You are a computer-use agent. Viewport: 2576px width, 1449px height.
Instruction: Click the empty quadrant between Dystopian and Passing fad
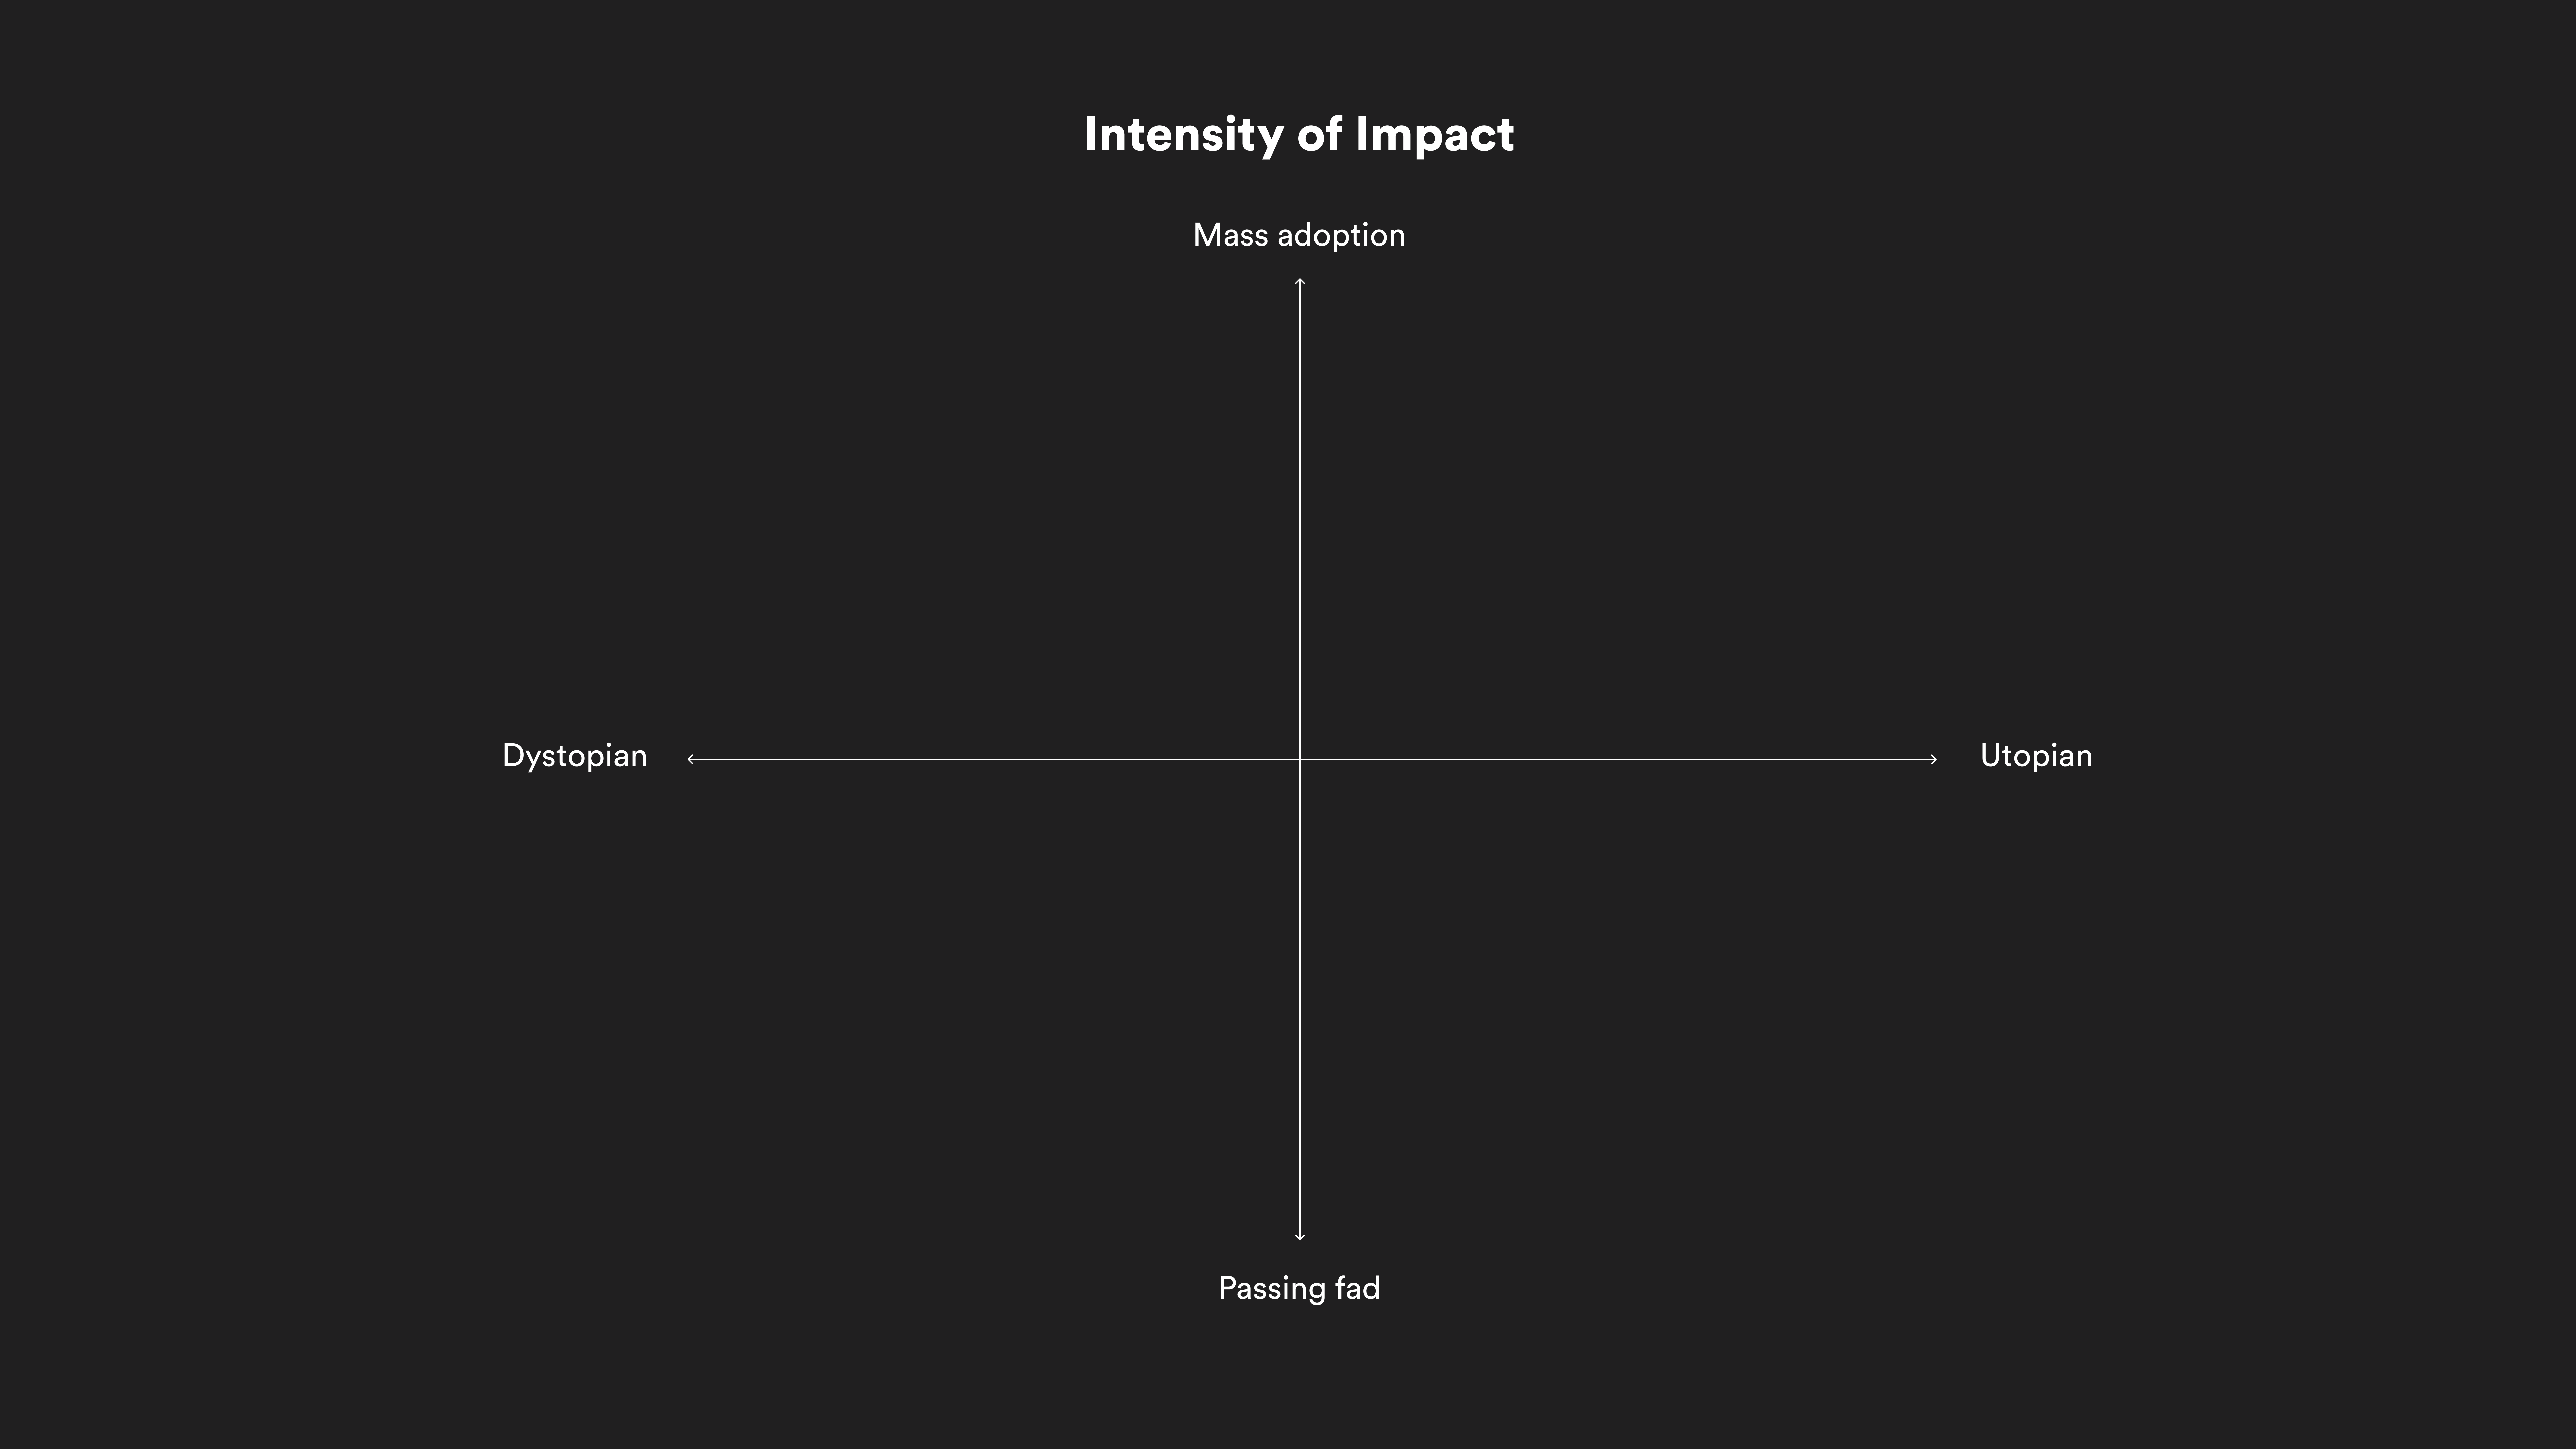(995, 998)
